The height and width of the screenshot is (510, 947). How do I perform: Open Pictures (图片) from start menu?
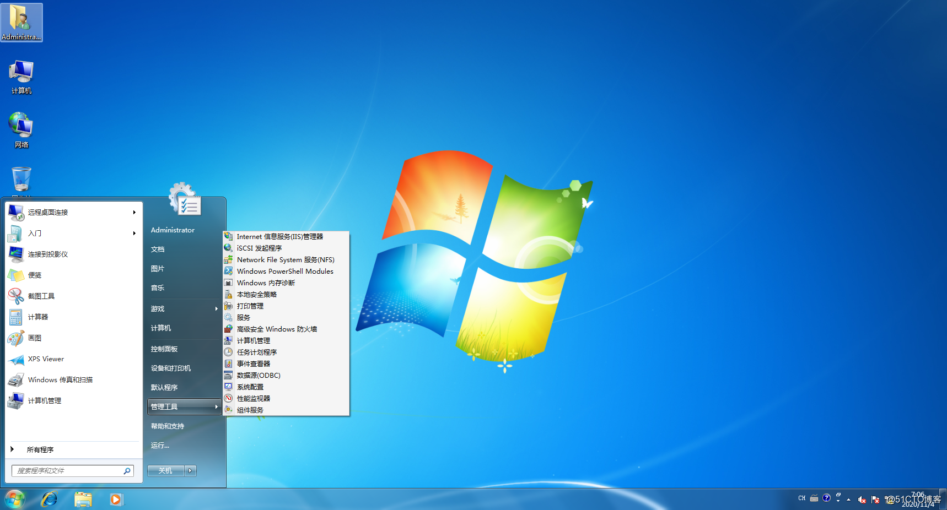(184, 268)
